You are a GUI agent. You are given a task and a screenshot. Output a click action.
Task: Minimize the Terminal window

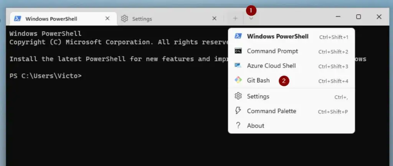coord(338,17)
